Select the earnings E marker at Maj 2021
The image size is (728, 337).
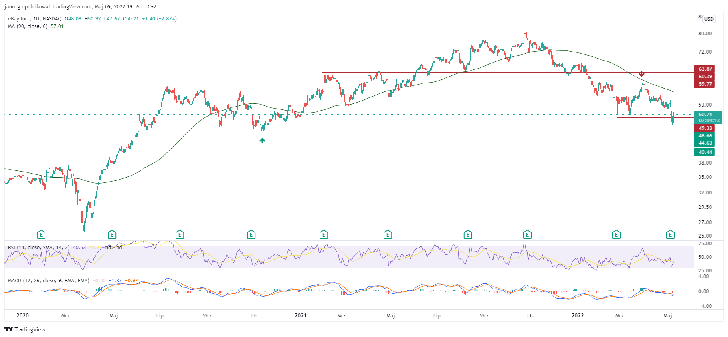pyautogui.click(x=388, y=235)
